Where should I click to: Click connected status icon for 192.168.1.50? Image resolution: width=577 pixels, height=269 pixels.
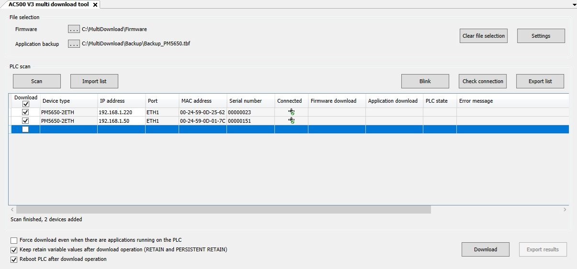pyautogui.click(x=291, y=121)
